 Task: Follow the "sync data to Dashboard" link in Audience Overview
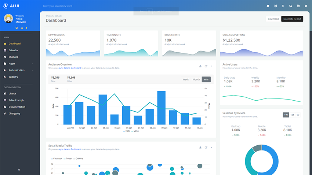(x=70, y=68)
